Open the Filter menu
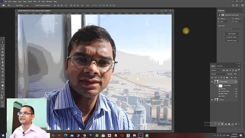 [x=35, y=2]
